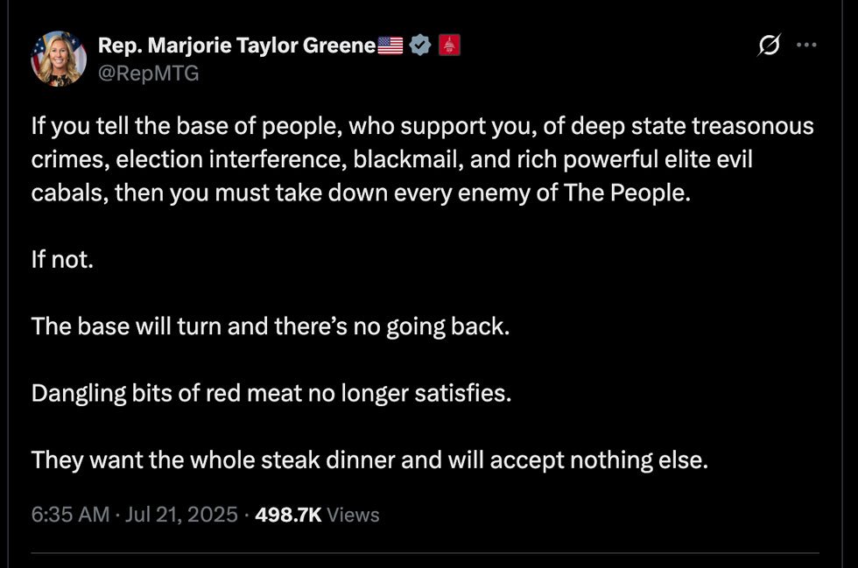
Task: Click the red Capitol affiliation badge
Action: 449,45
